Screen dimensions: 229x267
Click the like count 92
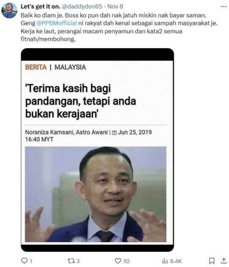coord(127,261)
